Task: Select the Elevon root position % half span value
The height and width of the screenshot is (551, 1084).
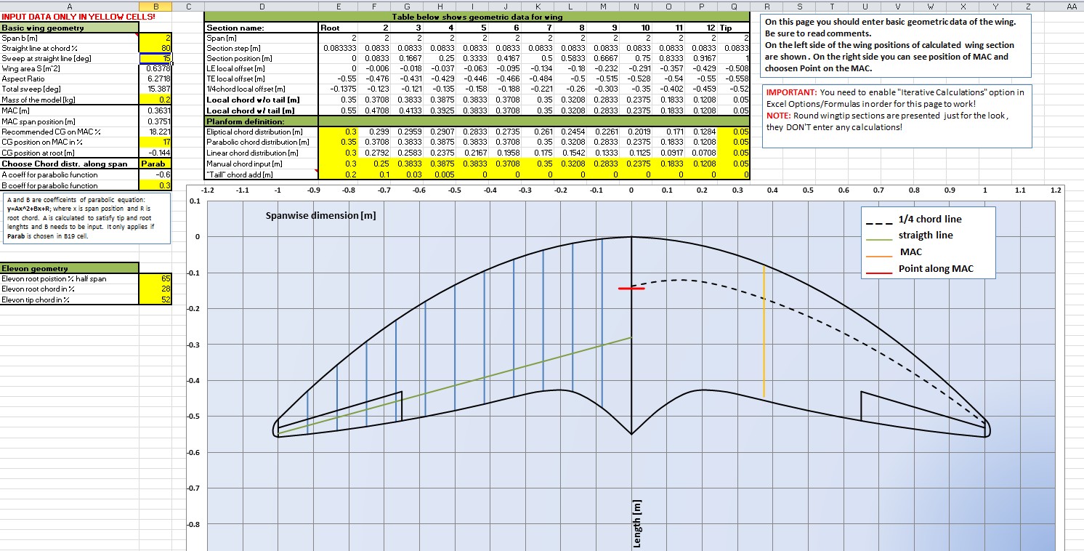Action: pyautogui.click(x=155, y=278)
